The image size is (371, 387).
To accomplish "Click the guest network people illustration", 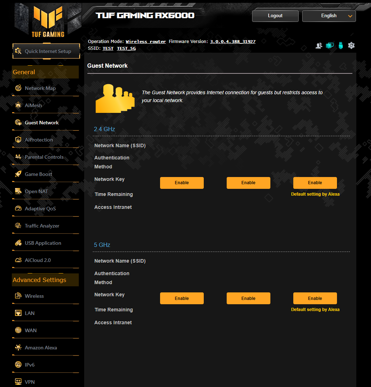I will (115, 98).
